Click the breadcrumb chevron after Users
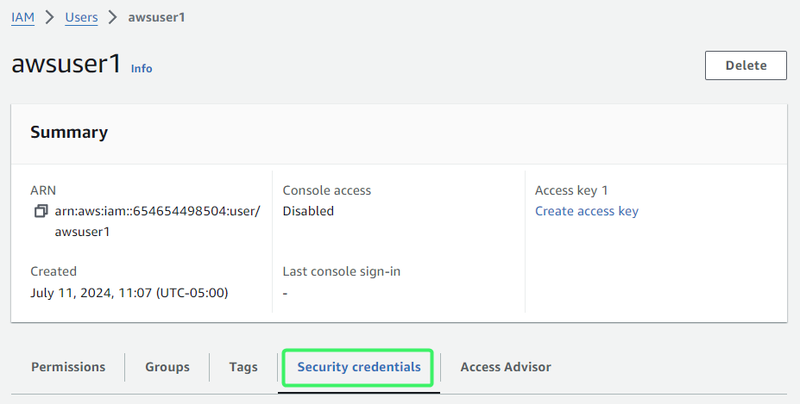The width and height of the screenshot is (800, 404). coord(113,17)
